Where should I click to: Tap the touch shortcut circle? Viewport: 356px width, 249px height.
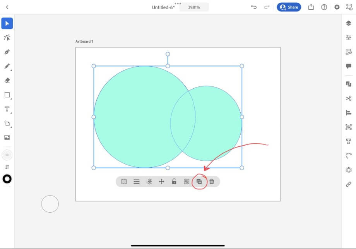(50, 204)
